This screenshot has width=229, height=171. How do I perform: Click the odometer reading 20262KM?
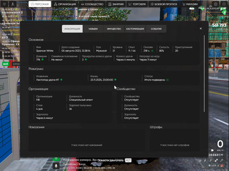pos(216,155)
